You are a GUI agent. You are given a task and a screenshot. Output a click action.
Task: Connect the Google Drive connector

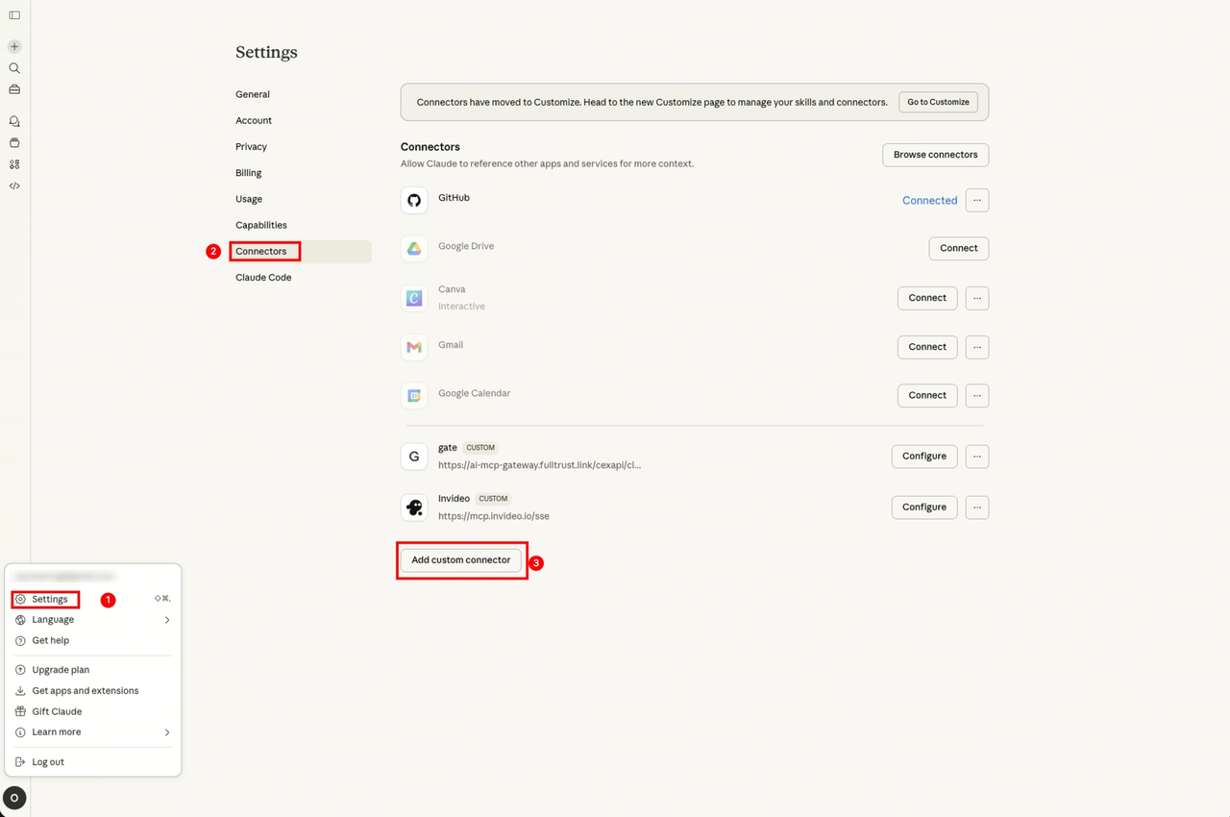958,248
